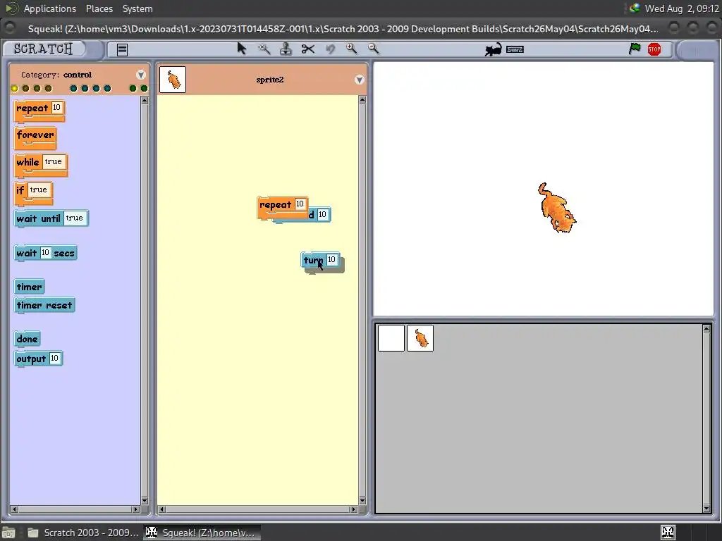722x541 pixels.
Task: Click sprite library scrollbar up arrow
Action: [x=706, y=329]
